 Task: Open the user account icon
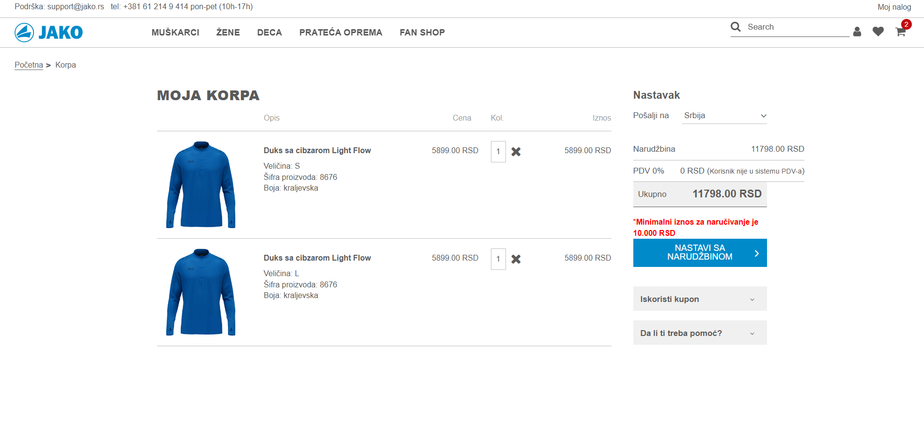coord(857,32)
